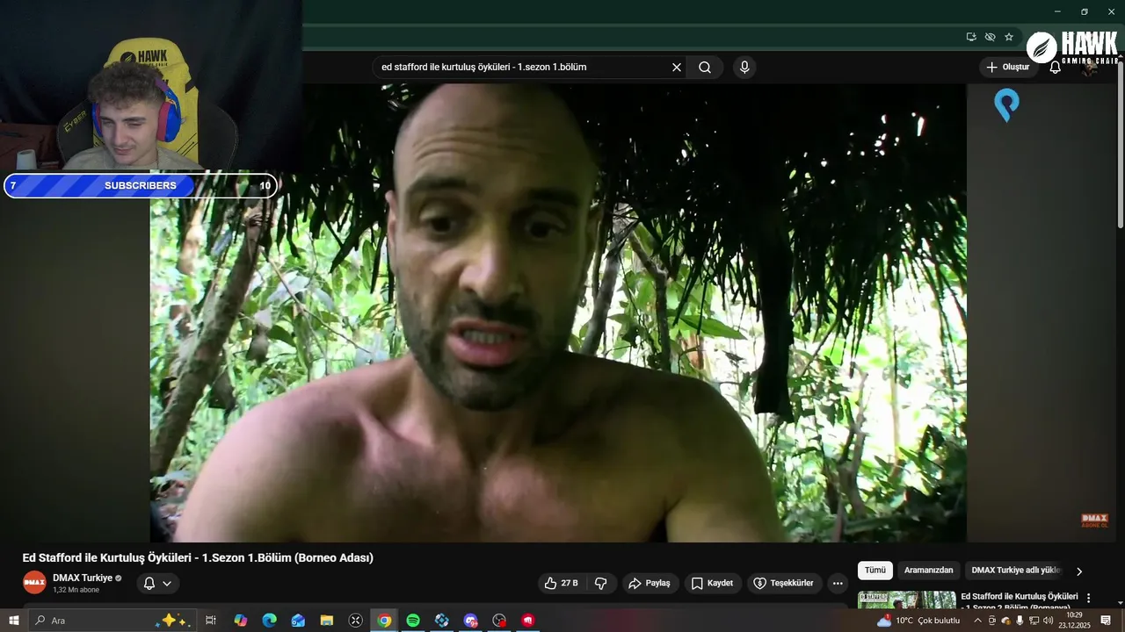
Task: Open the blue diamond taskbar app
Action: [442, 621]
